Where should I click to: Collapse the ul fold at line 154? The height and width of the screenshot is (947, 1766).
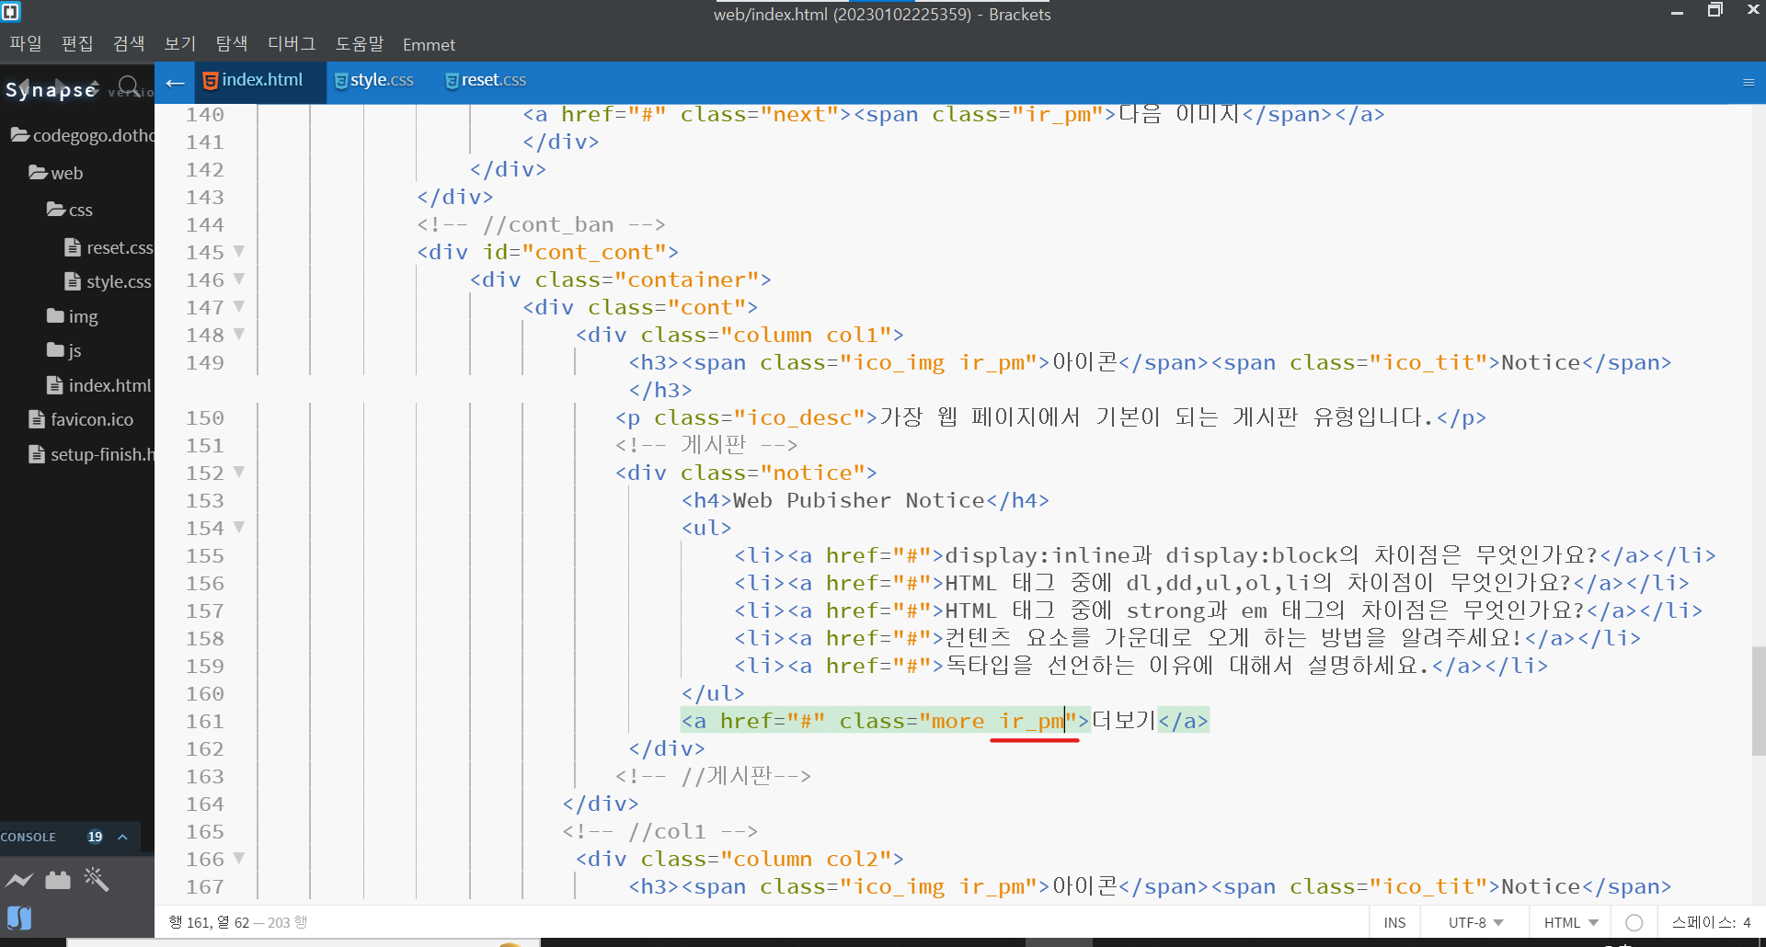pos(239,527)
